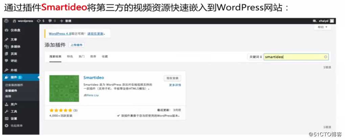
Task: Click the 上传插件 button
Action: click(x=76, y=45)
